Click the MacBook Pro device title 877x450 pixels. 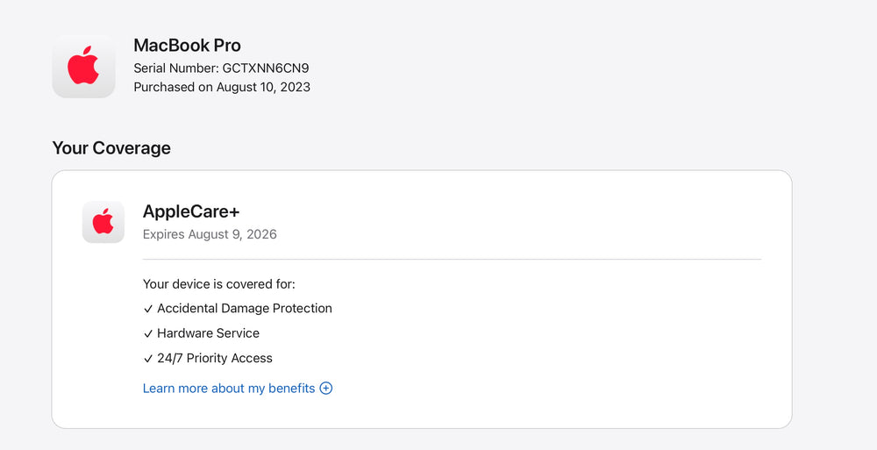tap(187, 46)
